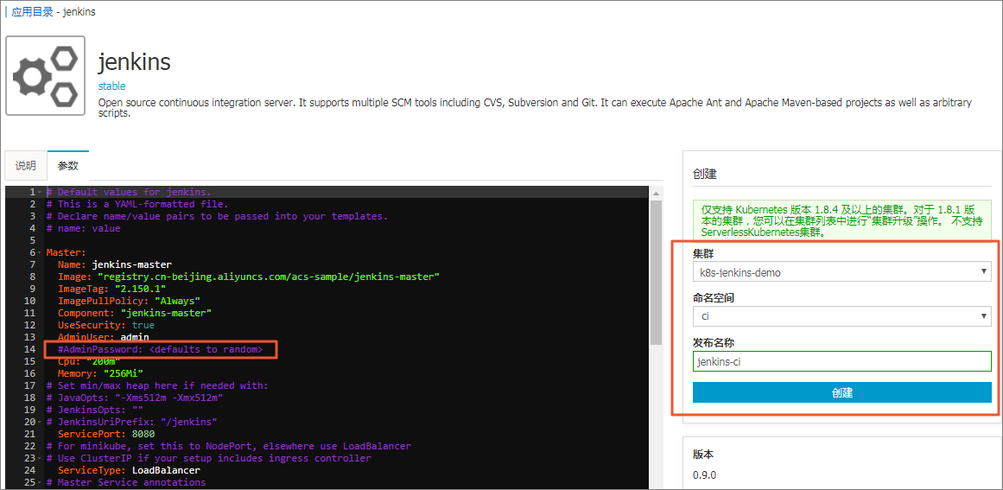Click the 'Default values for jenkins' comment
Image resolution: width=1003 pixels, height=490 pixels.
pyautogui.click(x=129, y=192)
